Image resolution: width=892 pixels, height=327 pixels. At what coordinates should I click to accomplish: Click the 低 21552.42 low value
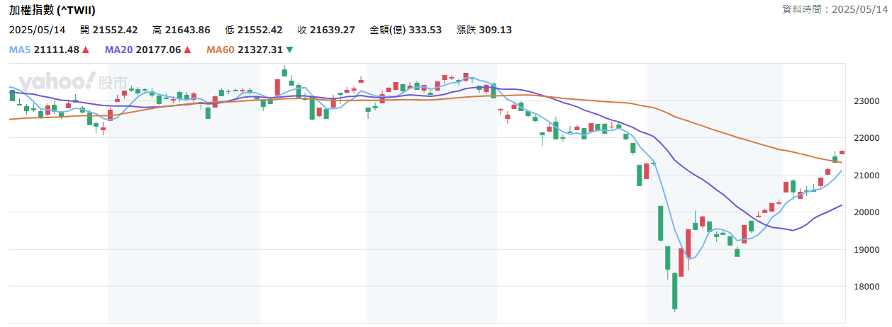click(254, 30)
